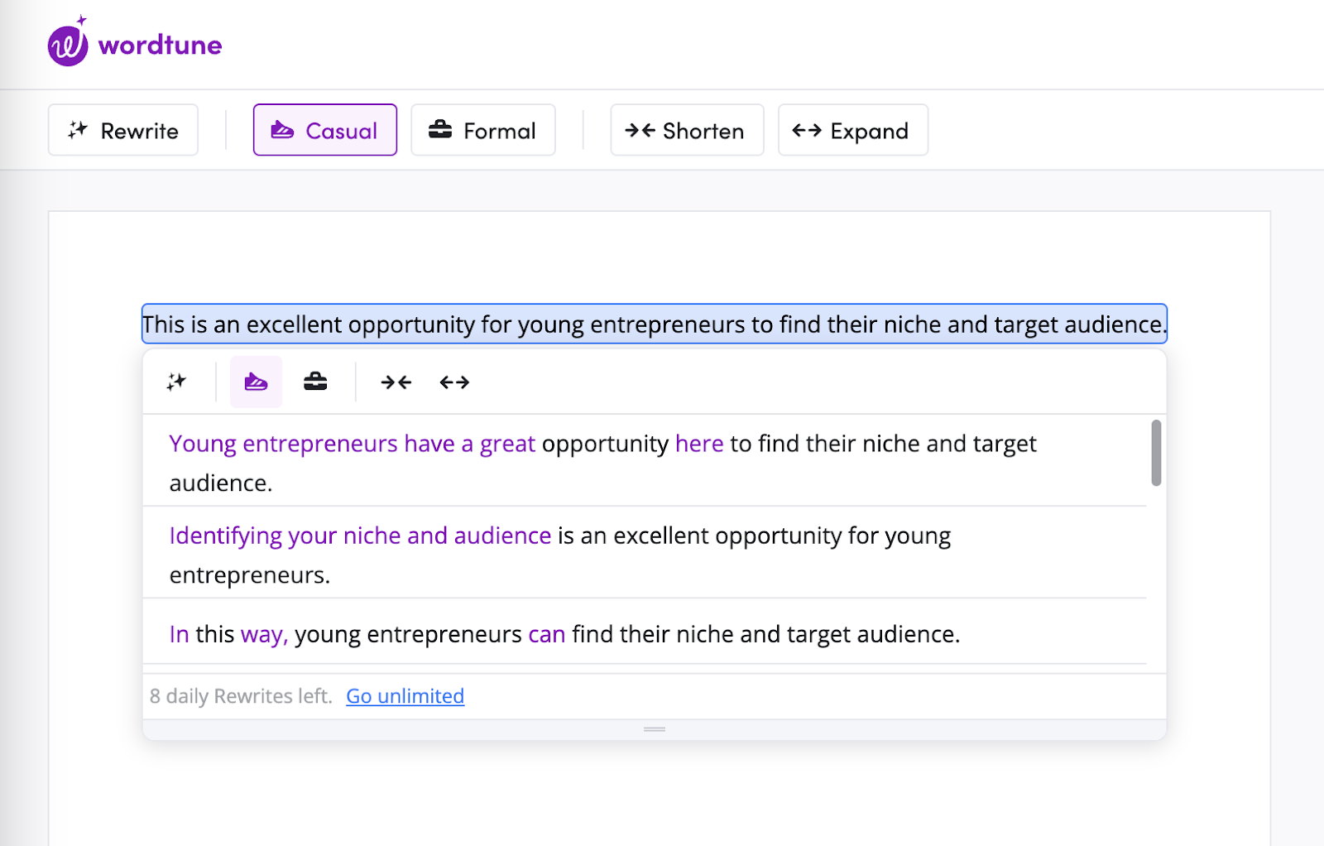Click the popup resize handle at bottom

[655, 729]
